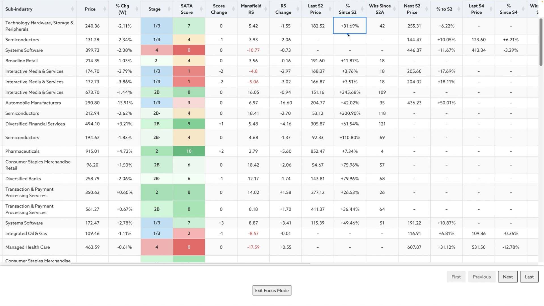Click the Price column sort arrows
This screenshot has height=306, width=544.
[105, 9]
